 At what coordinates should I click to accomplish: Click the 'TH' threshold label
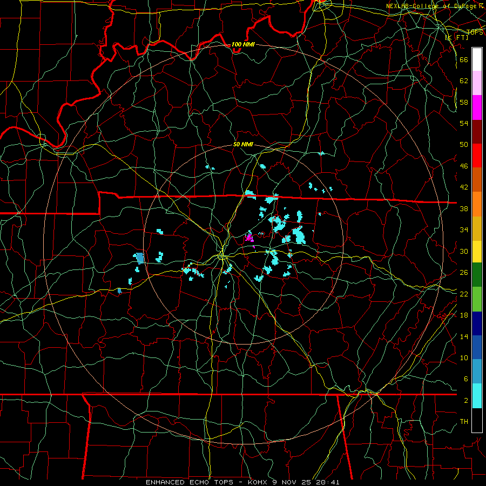click(x=464, y=422)
